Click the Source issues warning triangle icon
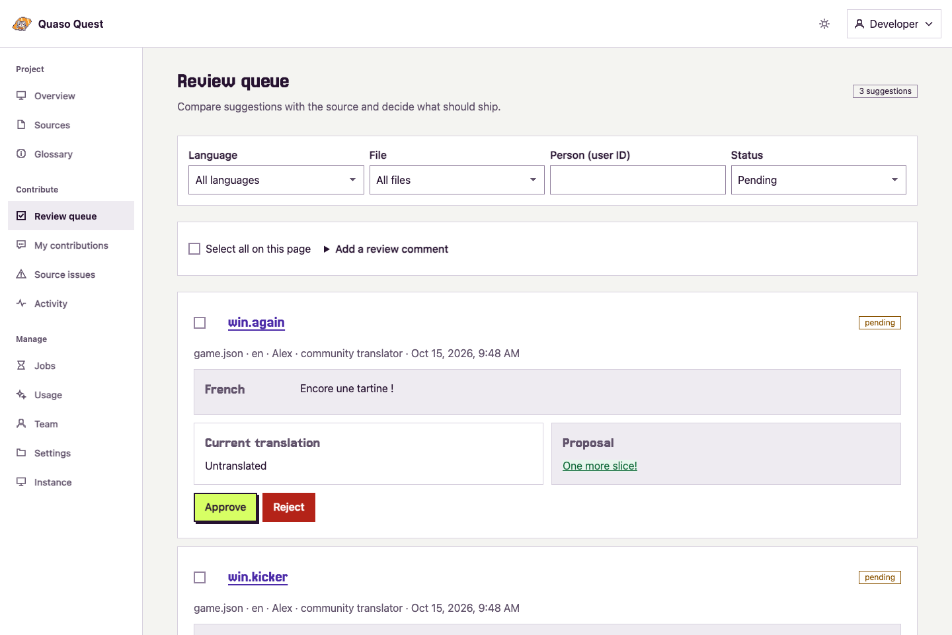 (x=21, y=274)
